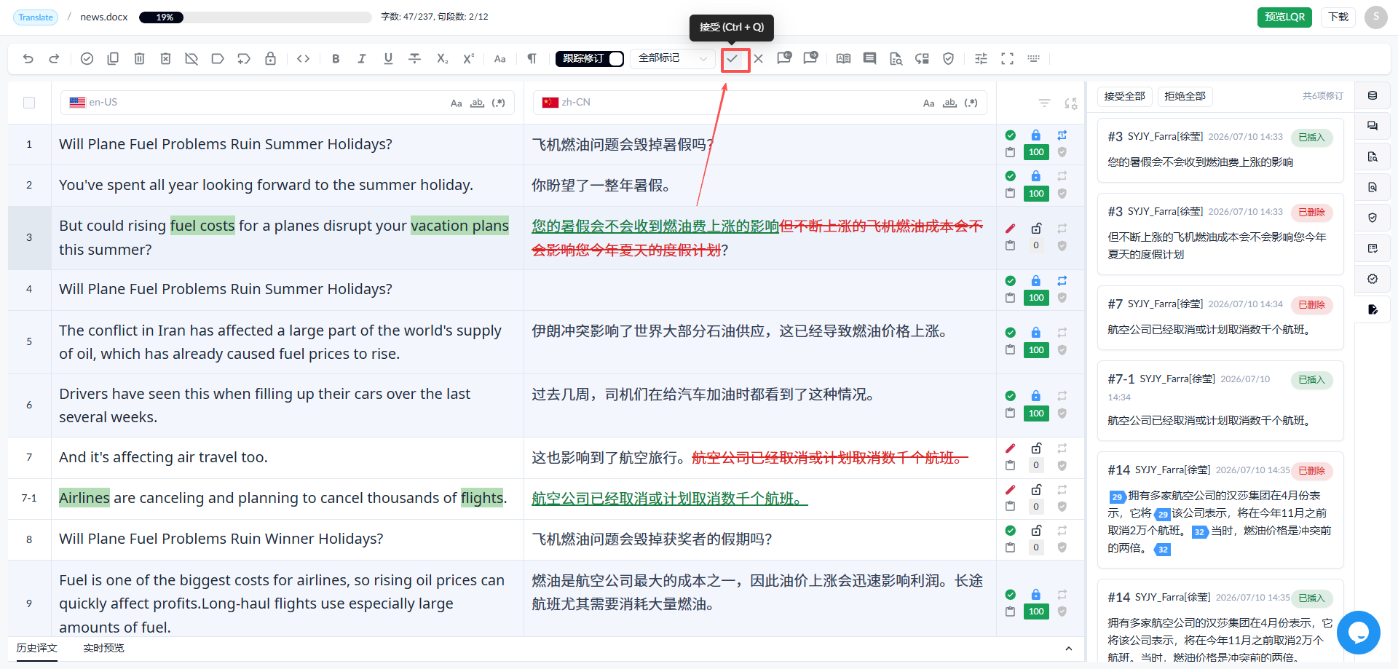Click the fullscreen expand icon in toolbar
The width and height of the screenshot is (1398, 669).
click(1007, 59)
